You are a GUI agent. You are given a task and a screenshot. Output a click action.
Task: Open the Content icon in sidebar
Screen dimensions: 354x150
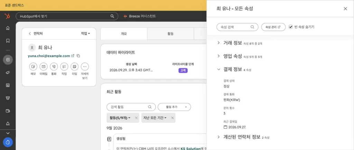pos(8,85)
